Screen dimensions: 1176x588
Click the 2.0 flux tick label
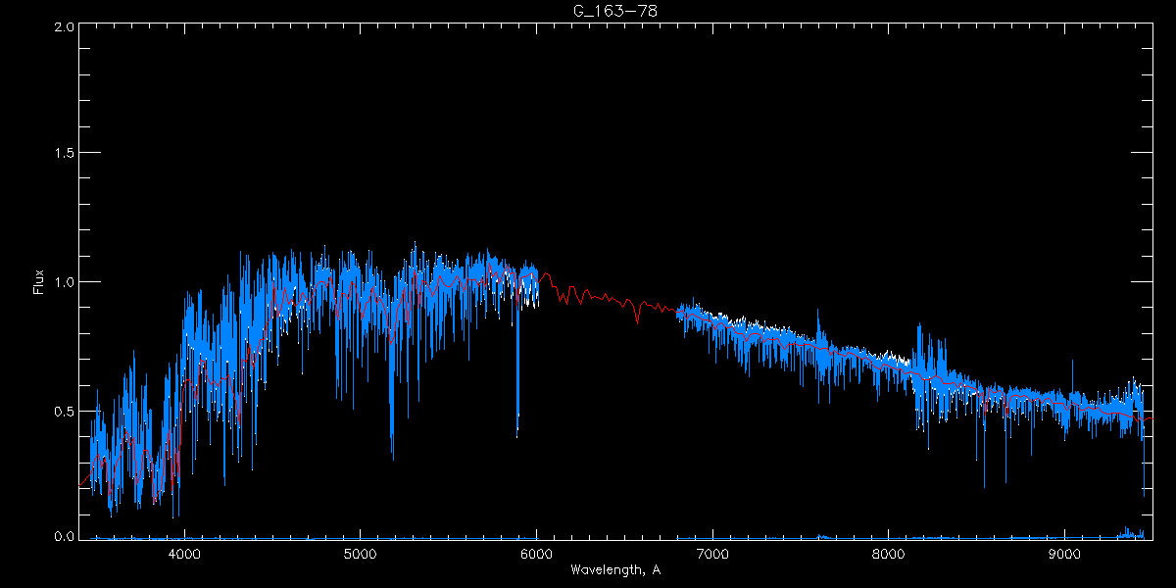tap(64, 27)
